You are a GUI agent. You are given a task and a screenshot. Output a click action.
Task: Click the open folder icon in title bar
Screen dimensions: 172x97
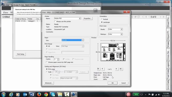[10, 5]
